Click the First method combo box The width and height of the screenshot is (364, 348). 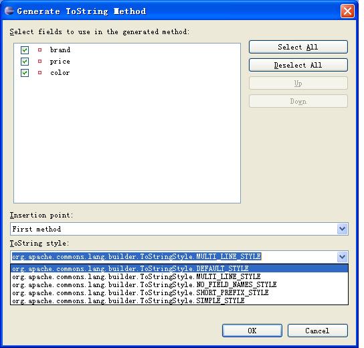(179, 229)
